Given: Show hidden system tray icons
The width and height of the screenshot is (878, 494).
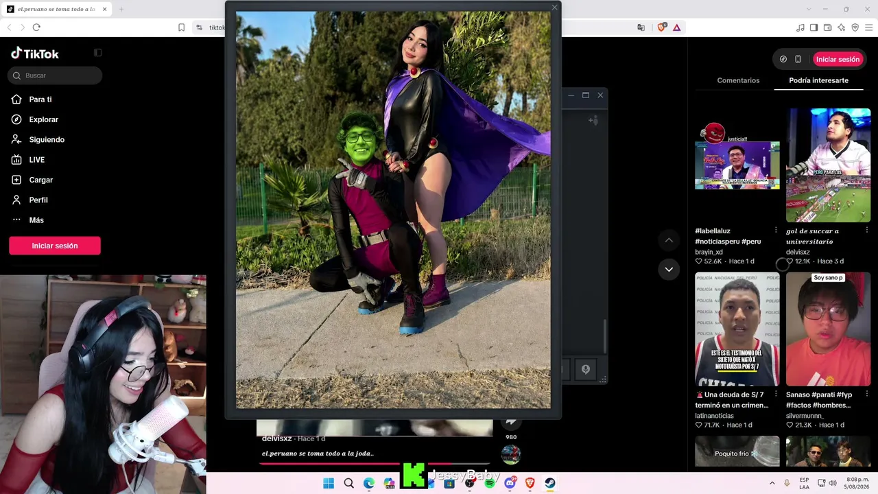Looking at the screenshot, I should [772, 483].
